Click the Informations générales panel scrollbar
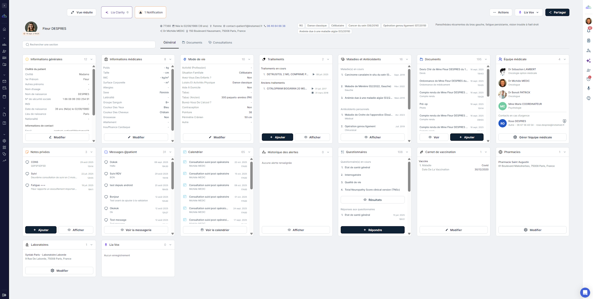Viewport: 593px width, 299px height. click(x=94, y=92)
